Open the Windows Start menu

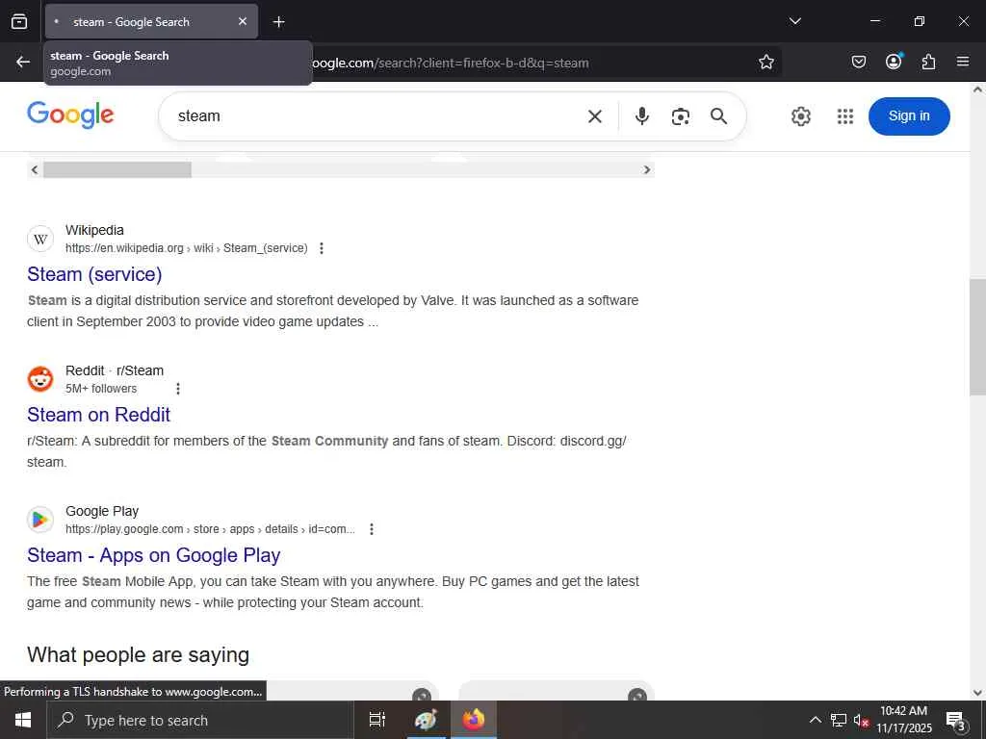(x=23, y=720)
